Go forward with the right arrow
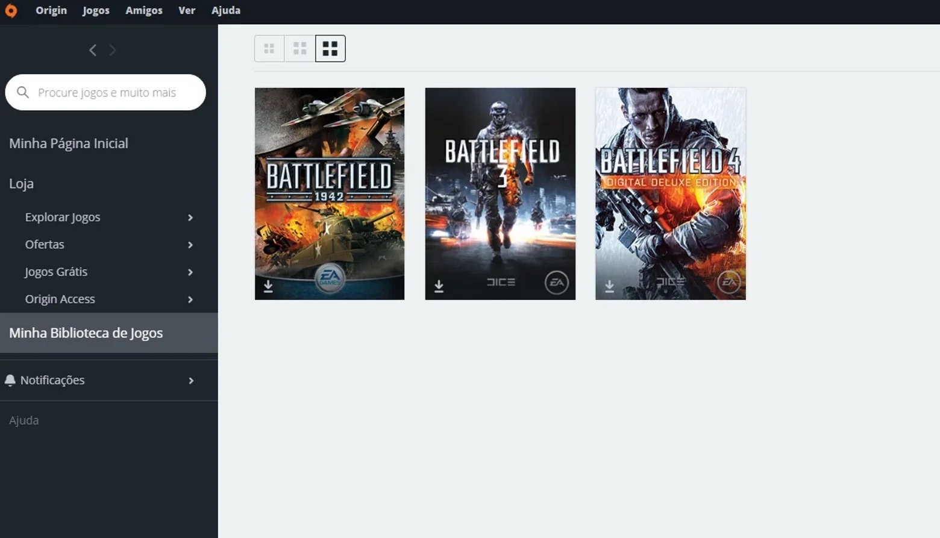 point(113,50)
